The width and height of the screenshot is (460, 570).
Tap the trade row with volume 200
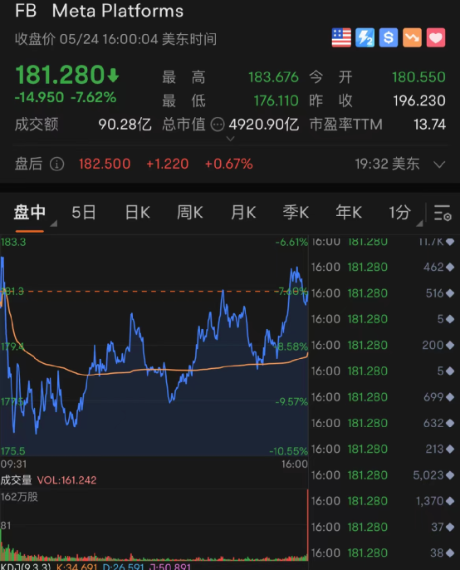click(x=384, y=346)
